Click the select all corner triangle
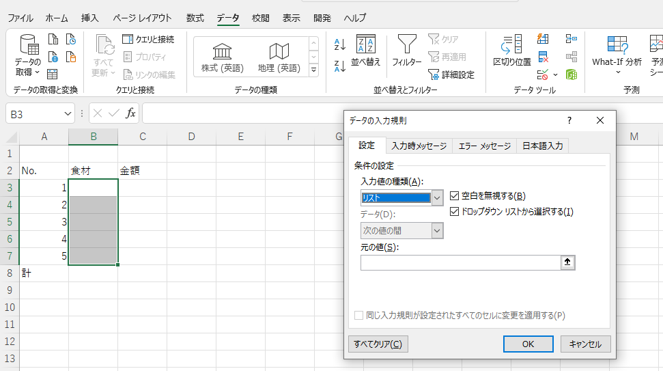Image resolution: width=663 pixels, height=371 pixels. click(x=10, y=137)
